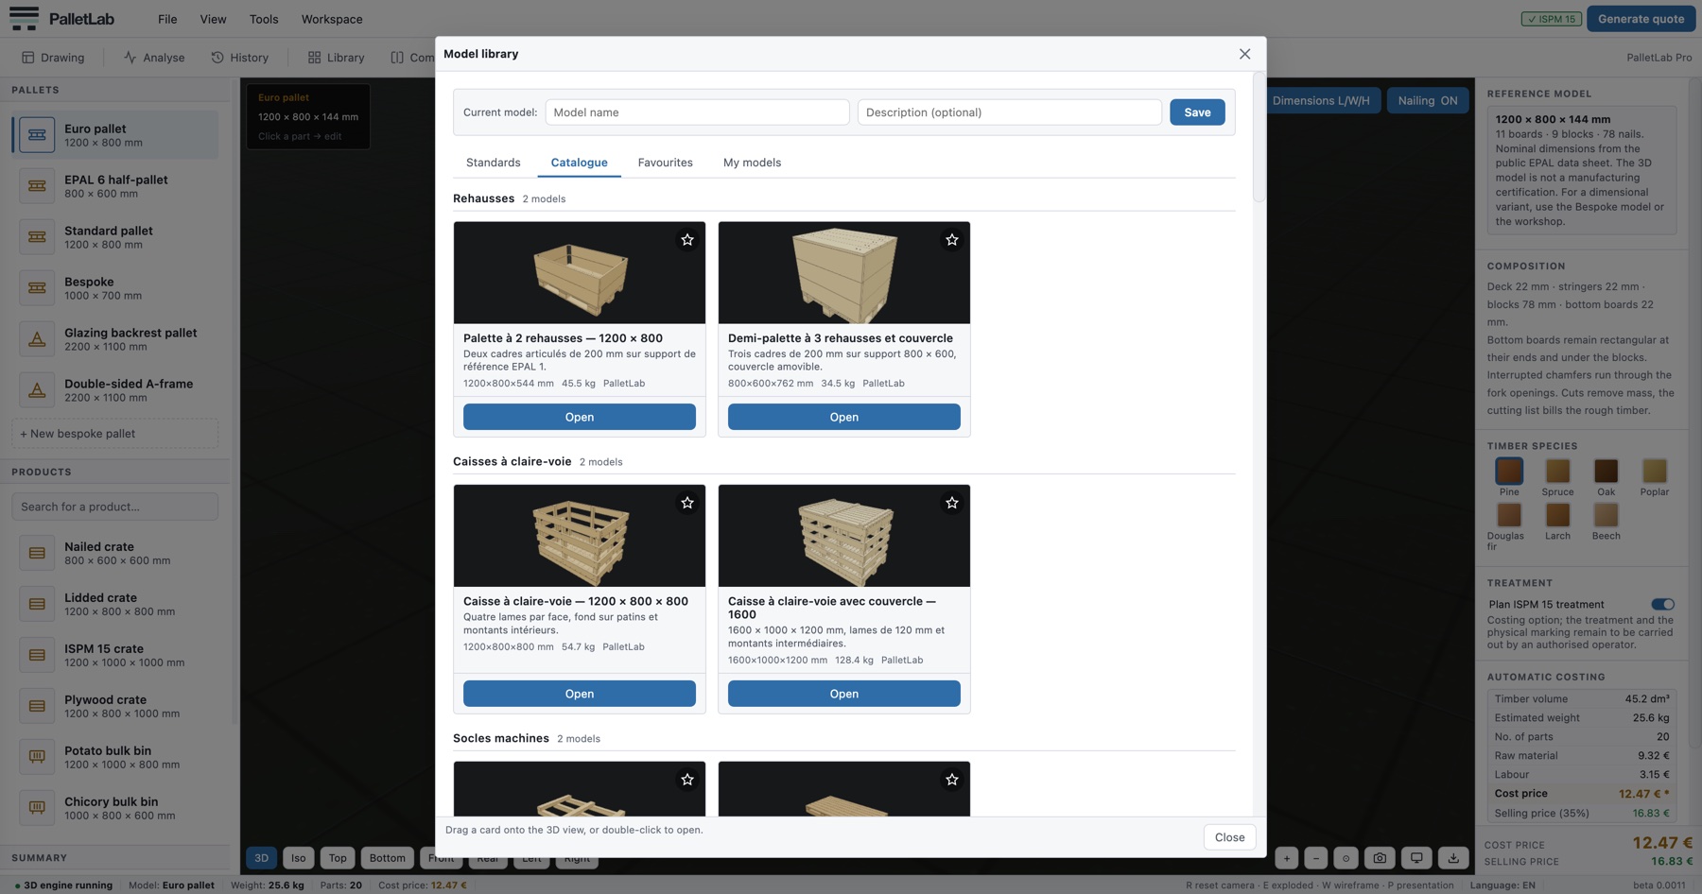Viewport: 1702px width, 894px height.
Task: Click the monitor presentation icon in 3D view
Action: (1416, 858)
